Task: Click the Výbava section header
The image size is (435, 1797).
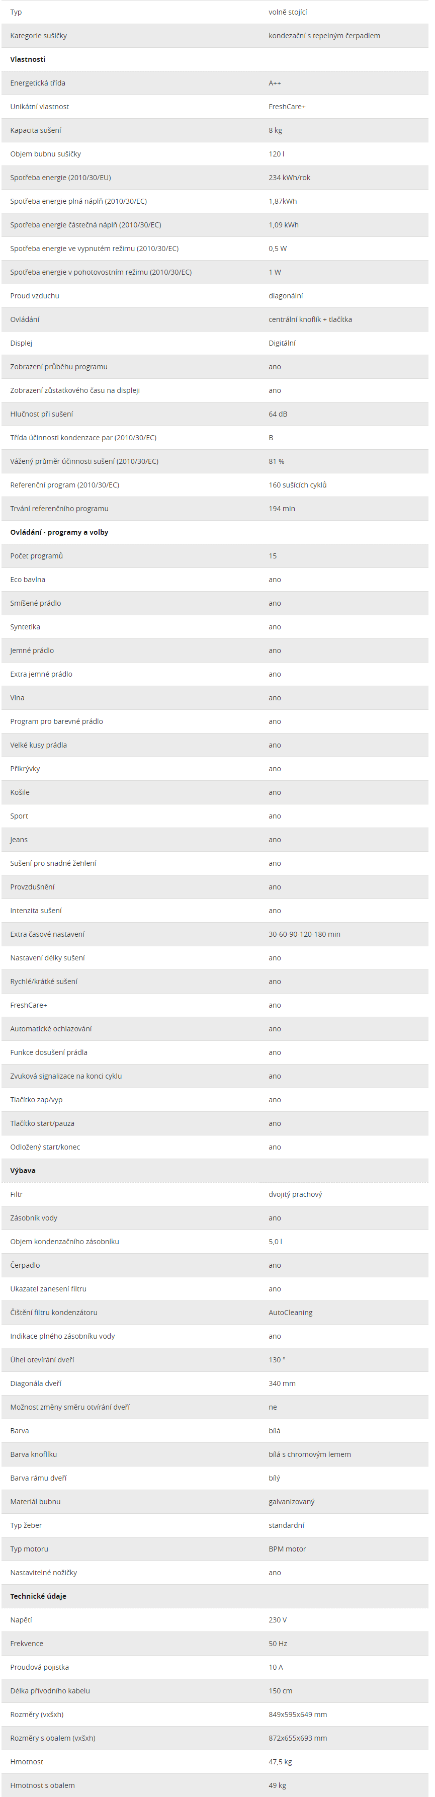Action: coord(23,1171)
